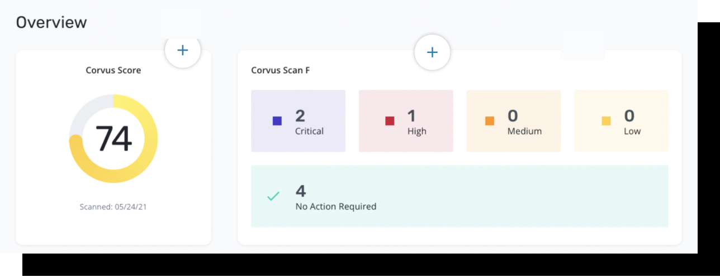
Task: Click the number 4 in No Action bar
Action: coord(301,191)
